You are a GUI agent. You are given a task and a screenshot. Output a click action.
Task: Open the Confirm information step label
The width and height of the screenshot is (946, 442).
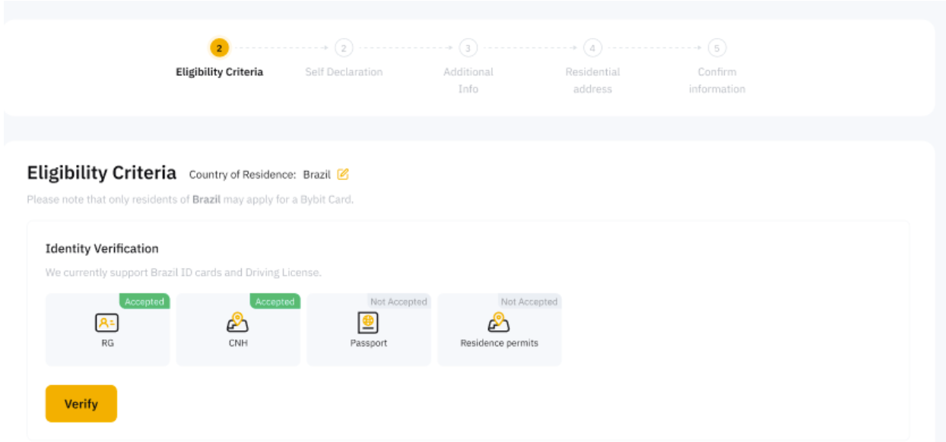[716, 80]
